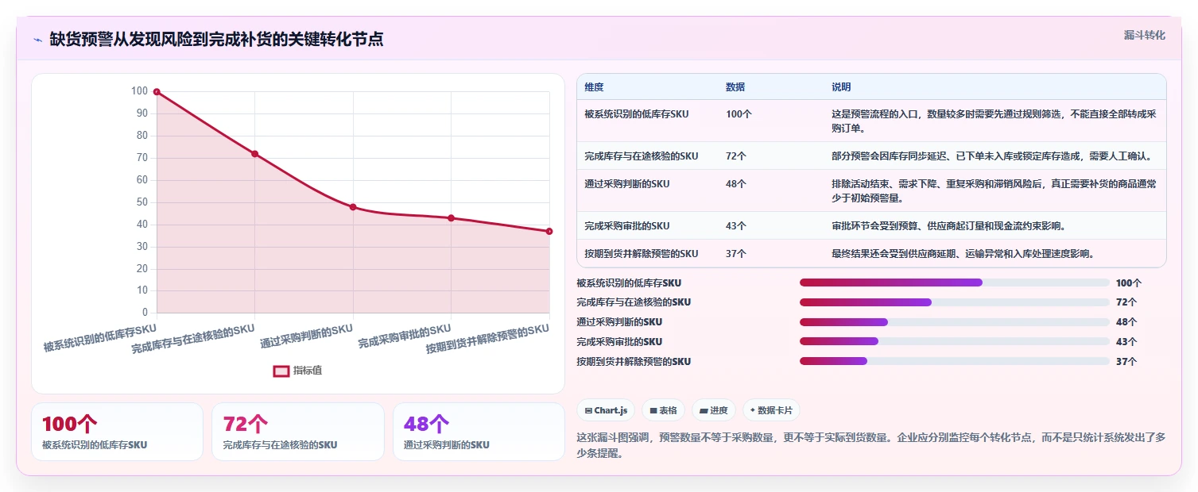This screenshot has width=1198, height=492.
Task: Toggle the 指标值 legend swatch below the chart
Action: pyautogui.click(x=281, y=371)
